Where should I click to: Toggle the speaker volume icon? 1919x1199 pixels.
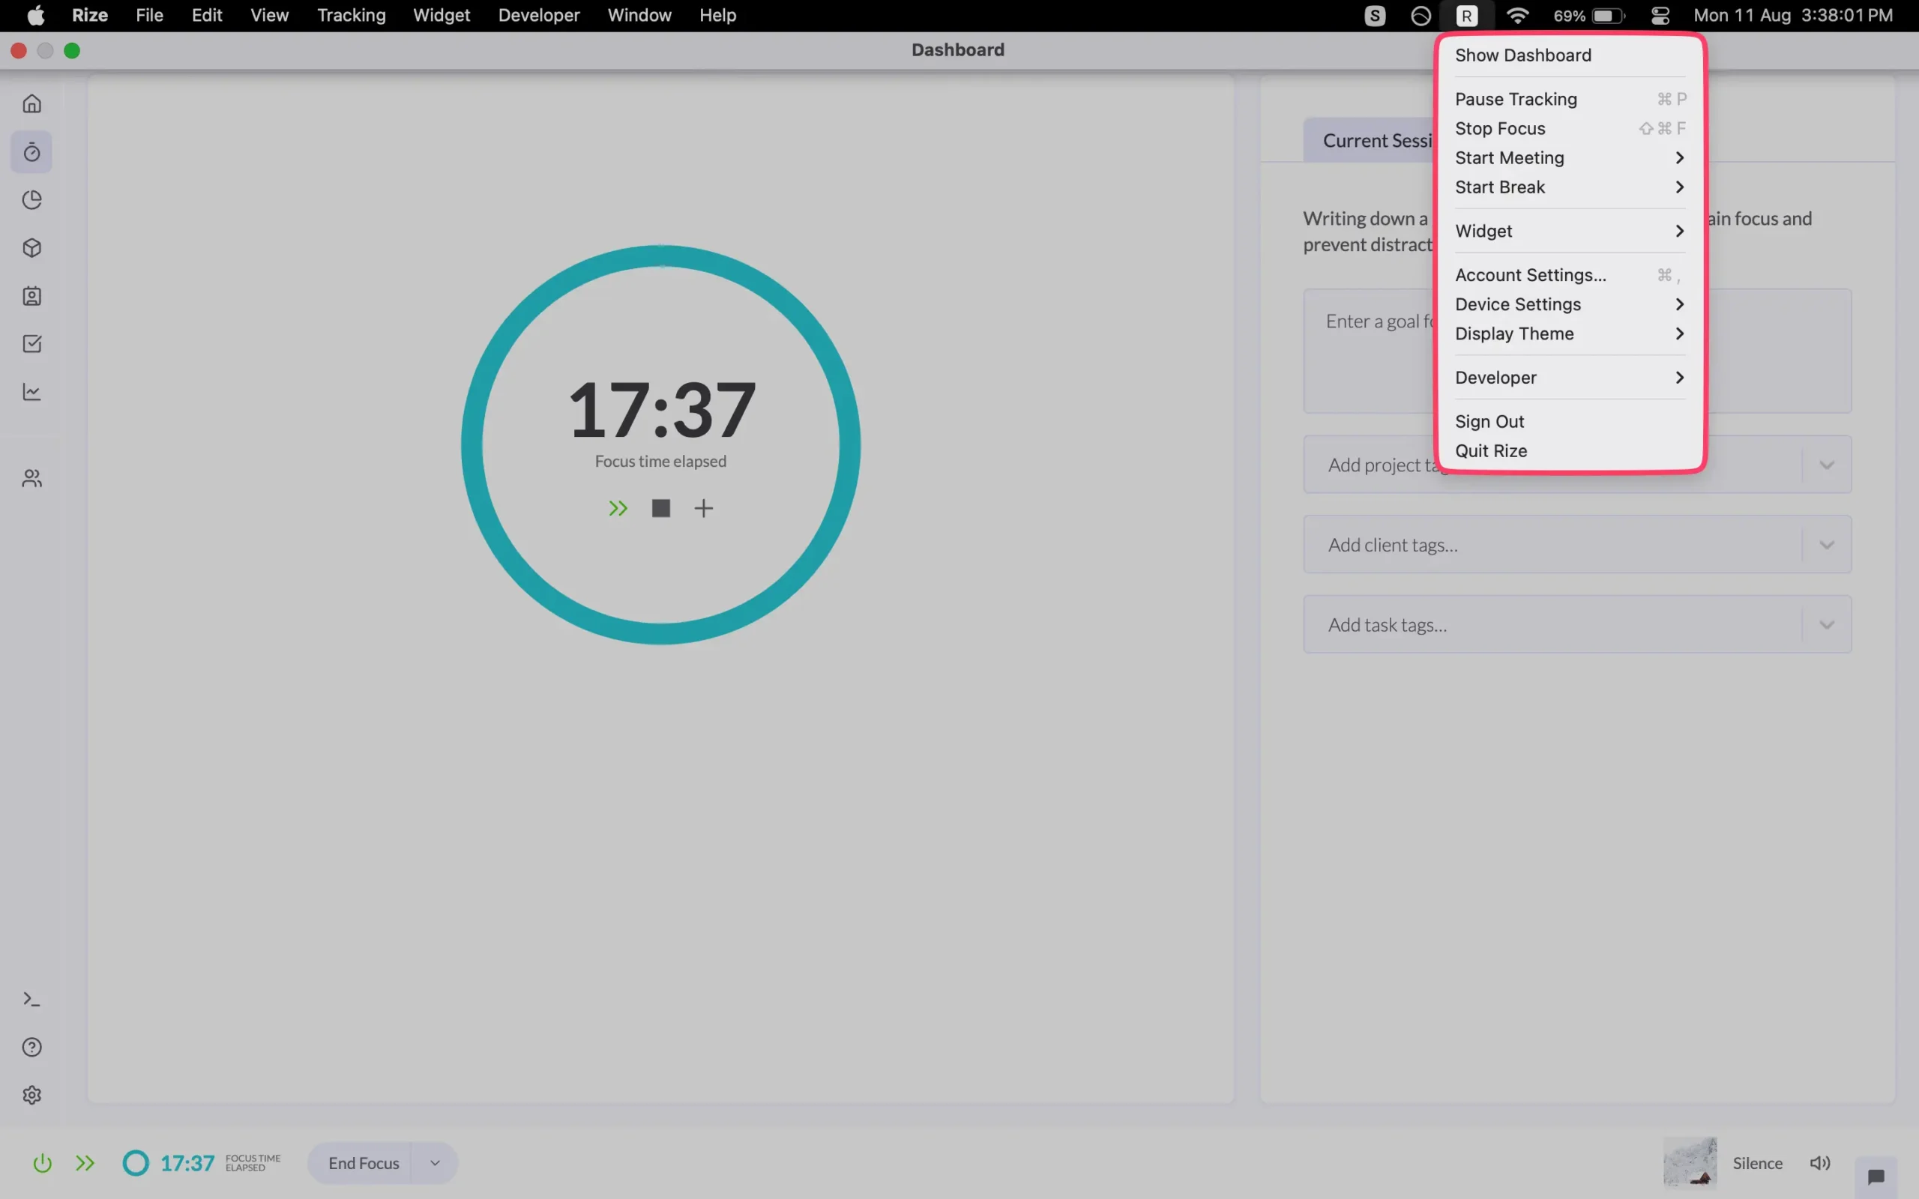click(1820, 1163)
